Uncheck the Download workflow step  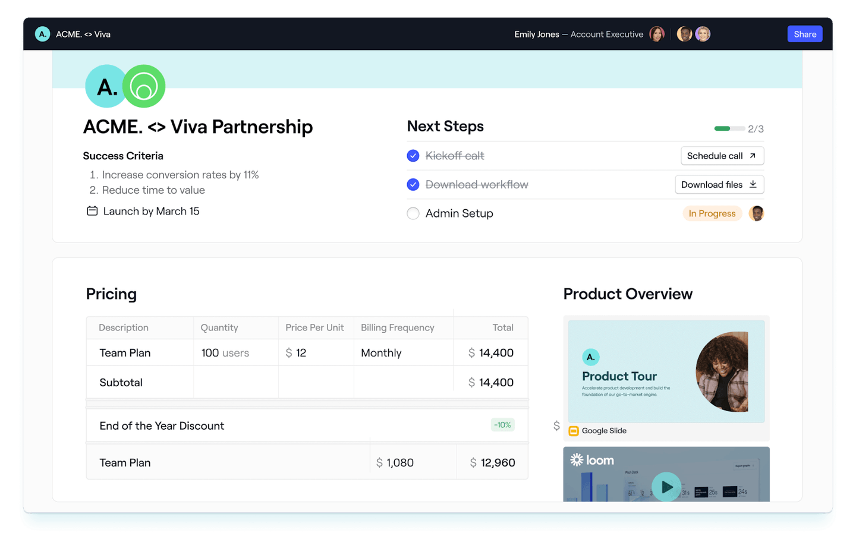click(413, 184)
